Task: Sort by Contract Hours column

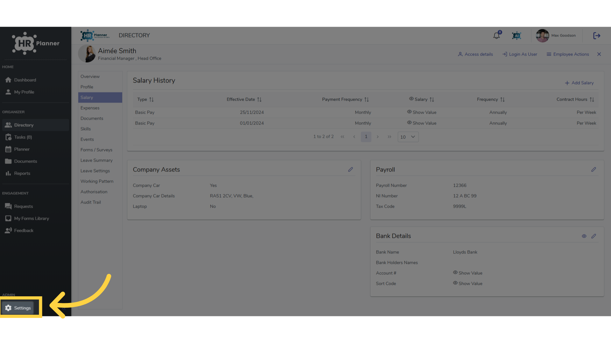Action: click(x=592, y=99)
